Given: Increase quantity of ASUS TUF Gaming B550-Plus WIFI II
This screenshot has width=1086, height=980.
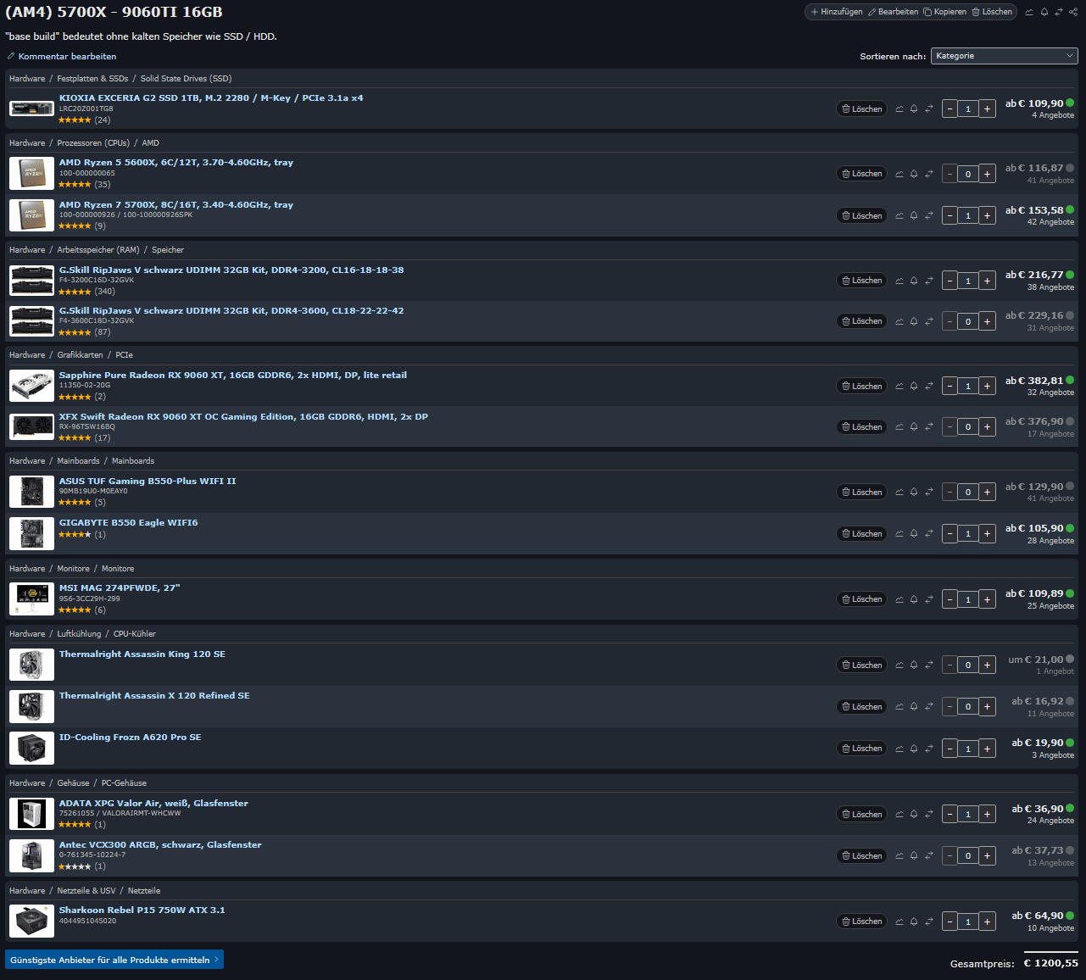Looking at the screenshot, I should 987,493.
